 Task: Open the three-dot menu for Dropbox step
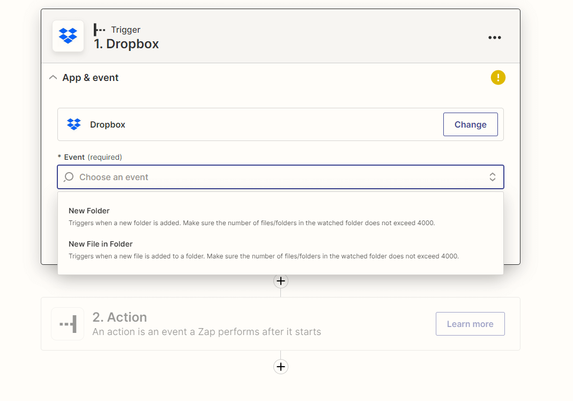(494, 37)
